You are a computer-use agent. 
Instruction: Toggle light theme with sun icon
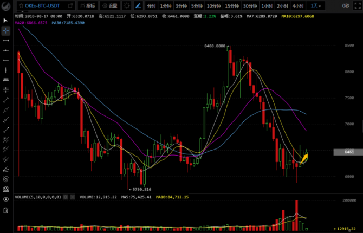click(x=127, y=6)
